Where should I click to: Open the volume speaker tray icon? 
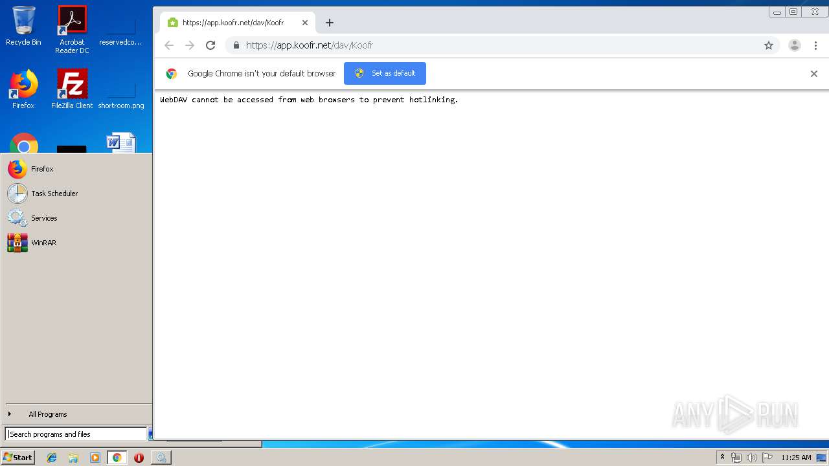pyautogui.click(x=752, y=458)
